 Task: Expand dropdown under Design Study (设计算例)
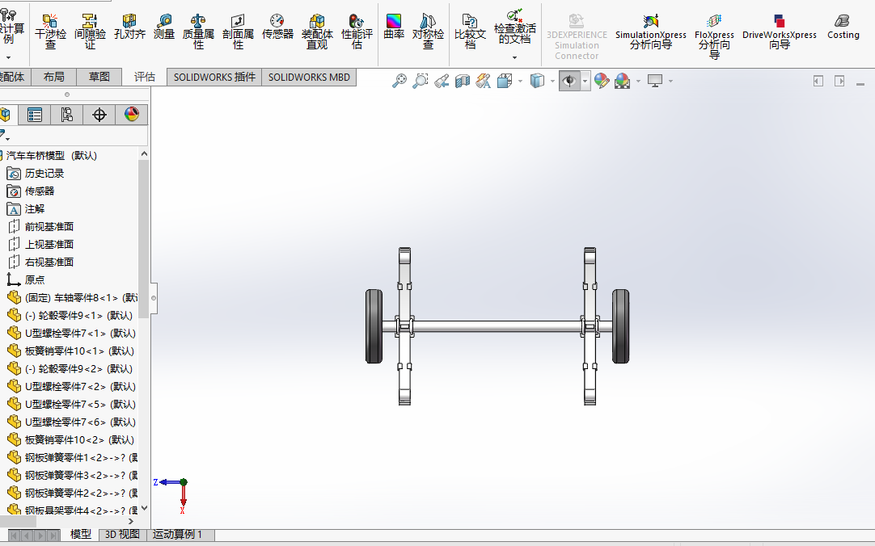[x=8, y=57]
